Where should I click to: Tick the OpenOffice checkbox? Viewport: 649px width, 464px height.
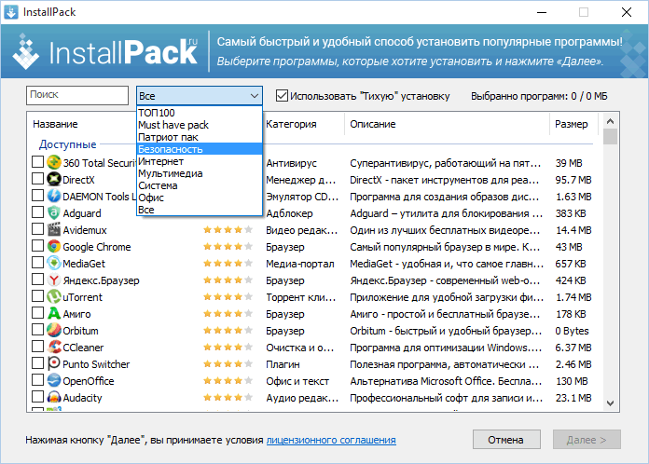coord(37,379)
